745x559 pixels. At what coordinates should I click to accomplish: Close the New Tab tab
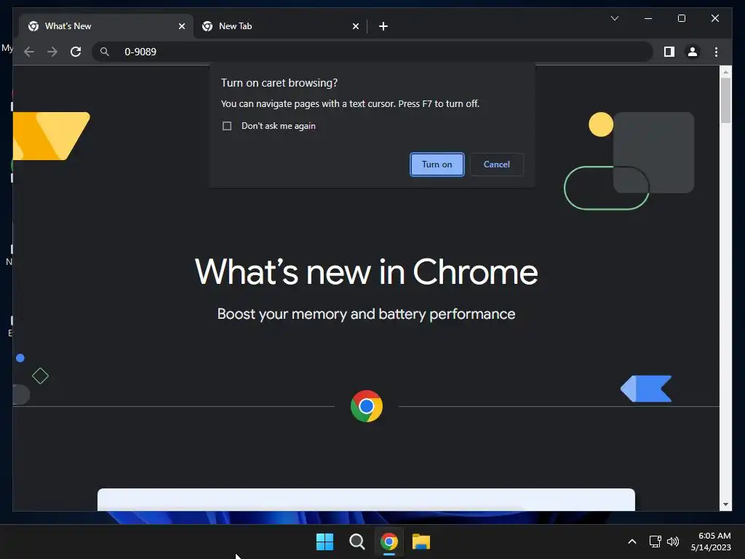(355, 26)
